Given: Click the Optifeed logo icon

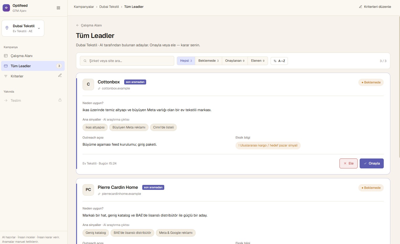Looking at the screenshot, I should tap(6, 8).
